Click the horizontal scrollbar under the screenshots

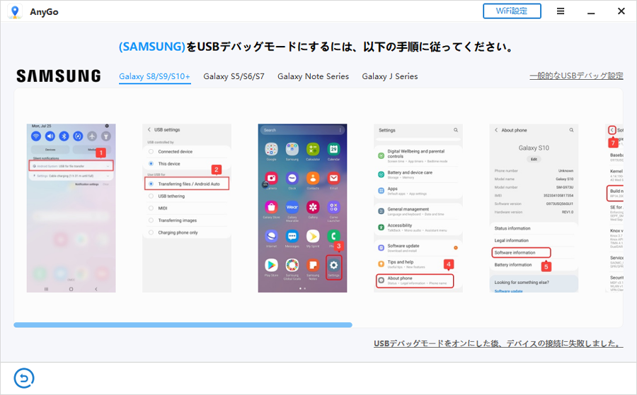183,325
